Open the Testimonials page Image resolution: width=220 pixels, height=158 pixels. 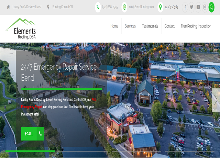(150, 26)
